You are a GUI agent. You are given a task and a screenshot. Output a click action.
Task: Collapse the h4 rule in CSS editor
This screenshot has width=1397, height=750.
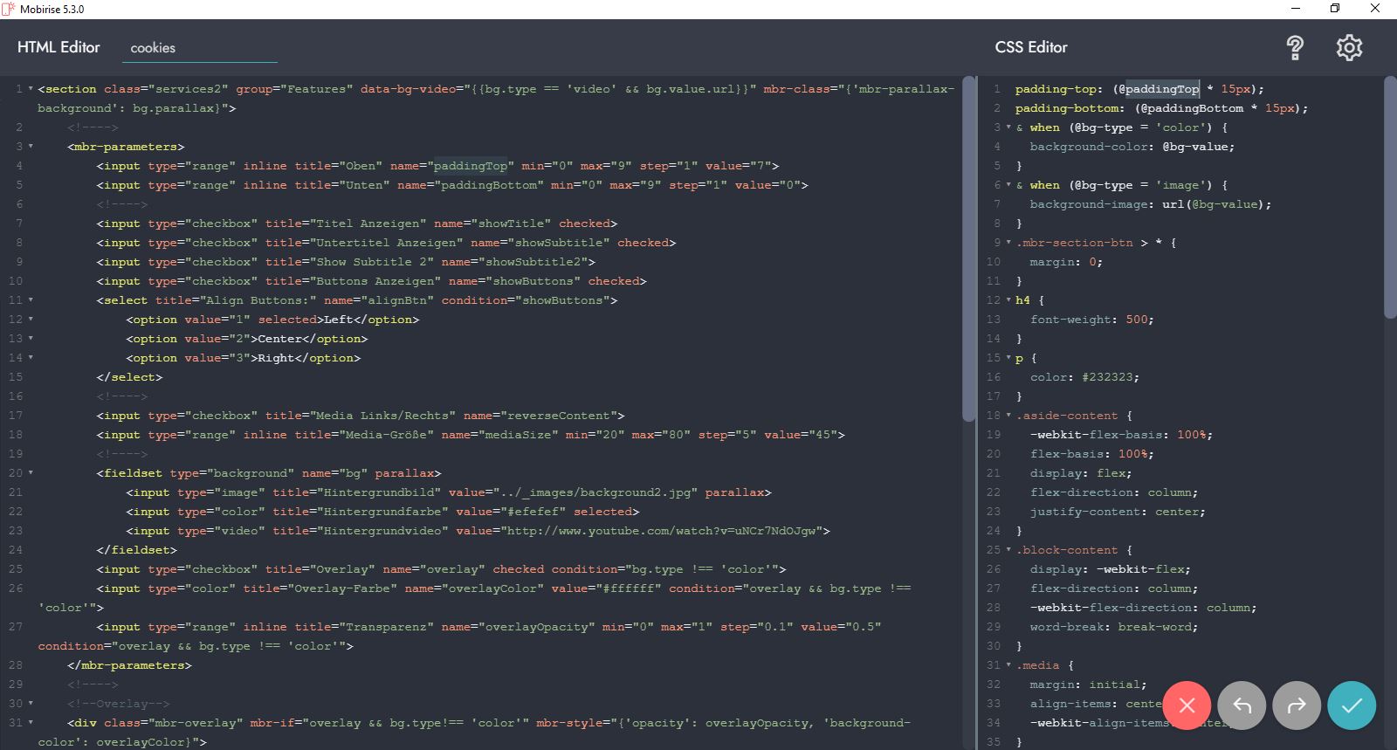point(1008,300)
